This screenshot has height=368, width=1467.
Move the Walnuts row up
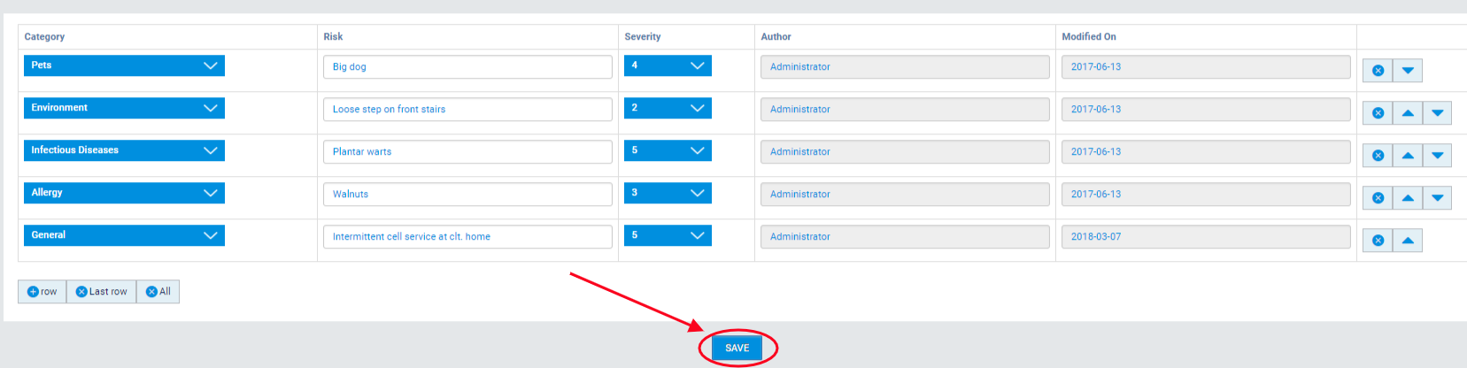click(x=1408, y=198)
